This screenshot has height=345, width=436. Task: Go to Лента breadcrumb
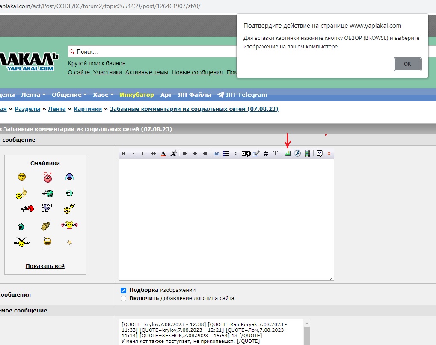point(57,109)
